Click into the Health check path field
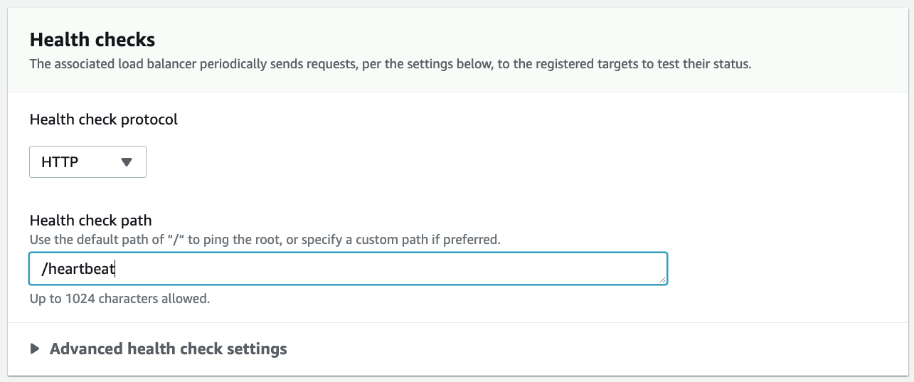The width and height of the screenshot is (914, 382). pos(348,269)
